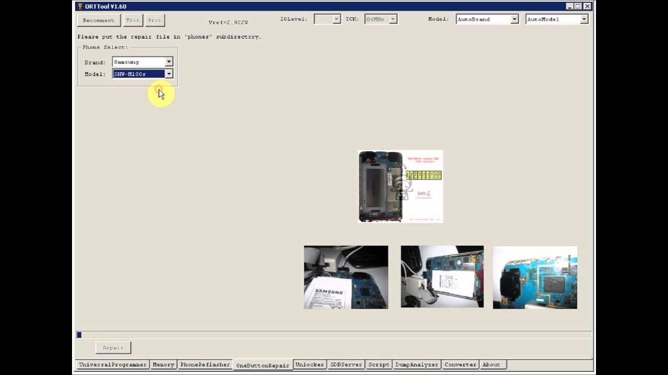Open the Brand Samsung dropdown arrow
Image resolution: width=668 pixels, height=375 pixels.
[x=169, y=62]
